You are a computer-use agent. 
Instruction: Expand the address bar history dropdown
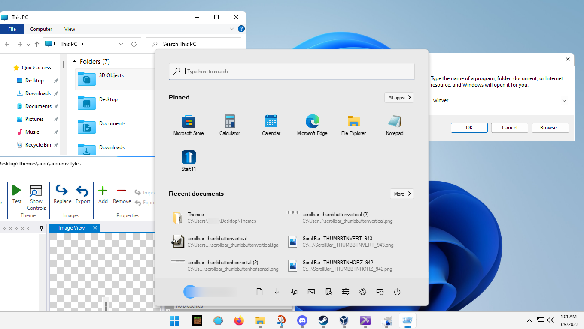(x=121, y=44)
